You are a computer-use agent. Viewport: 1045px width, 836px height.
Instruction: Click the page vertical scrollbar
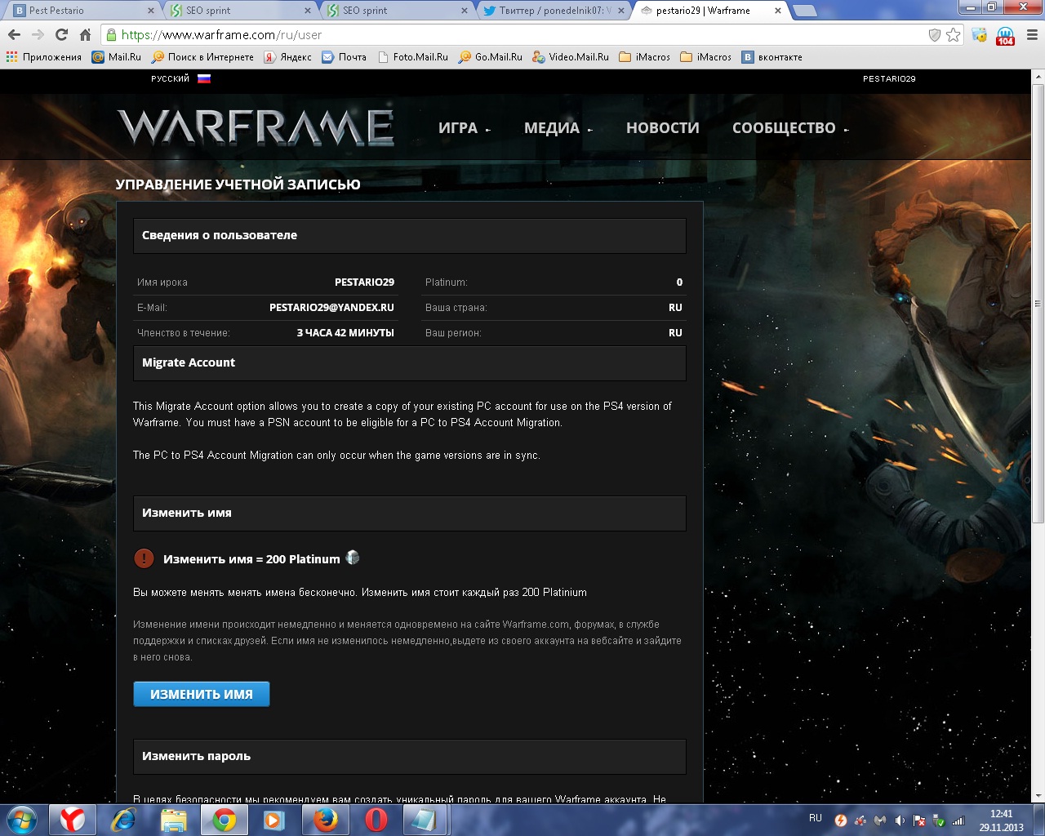tap(1038, 302)
